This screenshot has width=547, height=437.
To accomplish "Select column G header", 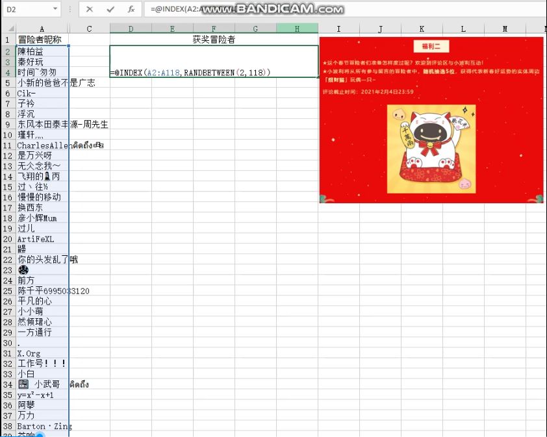I will 255,29.
